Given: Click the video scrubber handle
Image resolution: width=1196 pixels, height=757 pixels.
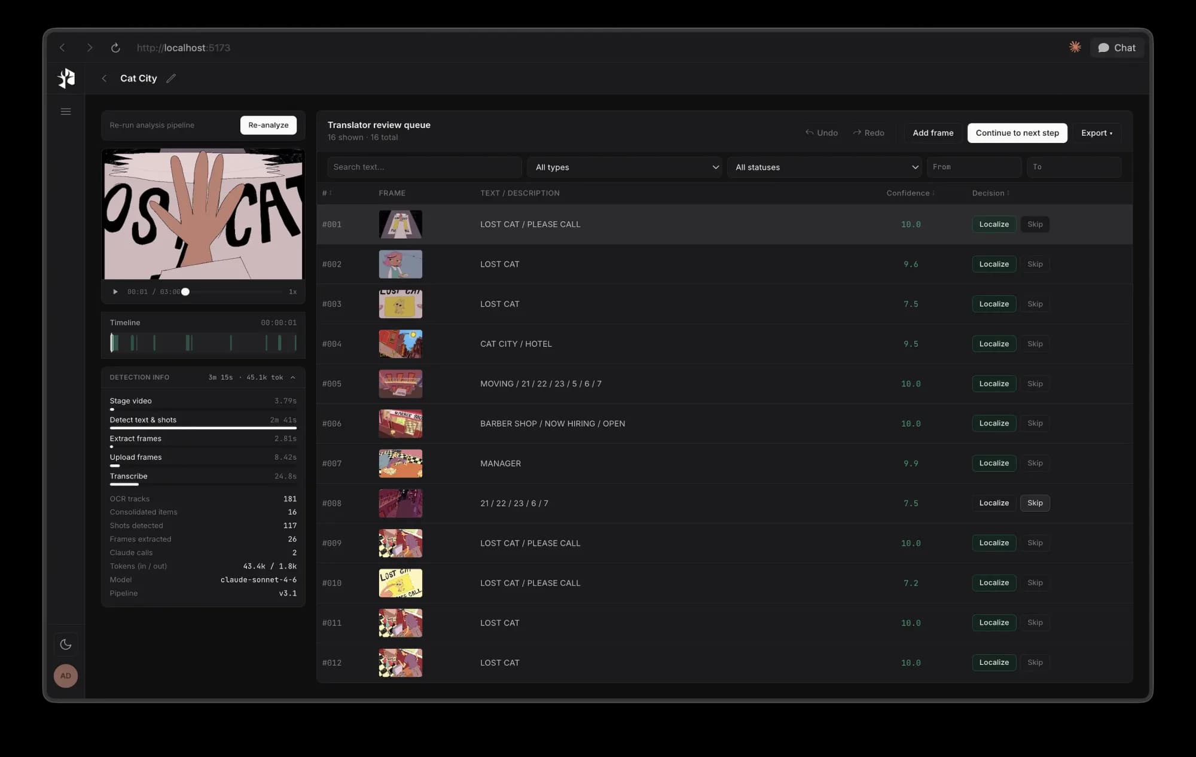Looking at the screenshot, I should 185,292.
